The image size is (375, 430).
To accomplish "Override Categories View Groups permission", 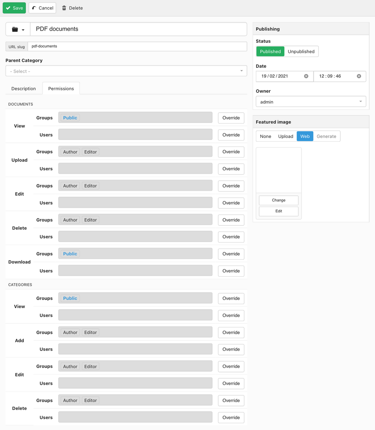I will coord(231,299).
